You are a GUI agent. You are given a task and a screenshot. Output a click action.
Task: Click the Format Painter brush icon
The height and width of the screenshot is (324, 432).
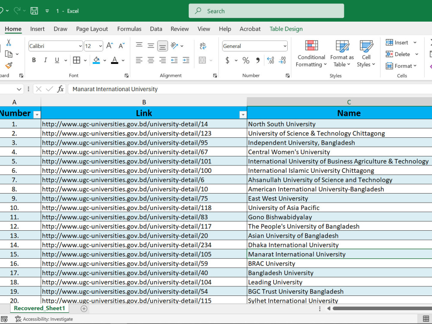pos(9,66)
